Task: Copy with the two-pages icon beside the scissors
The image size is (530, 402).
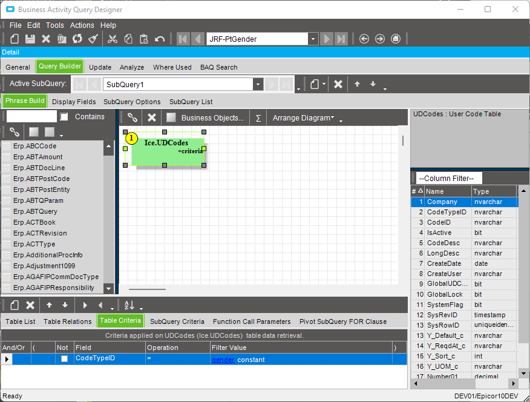Action: click(128, 39)
